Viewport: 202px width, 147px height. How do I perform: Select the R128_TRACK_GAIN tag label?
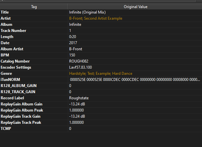18,92
